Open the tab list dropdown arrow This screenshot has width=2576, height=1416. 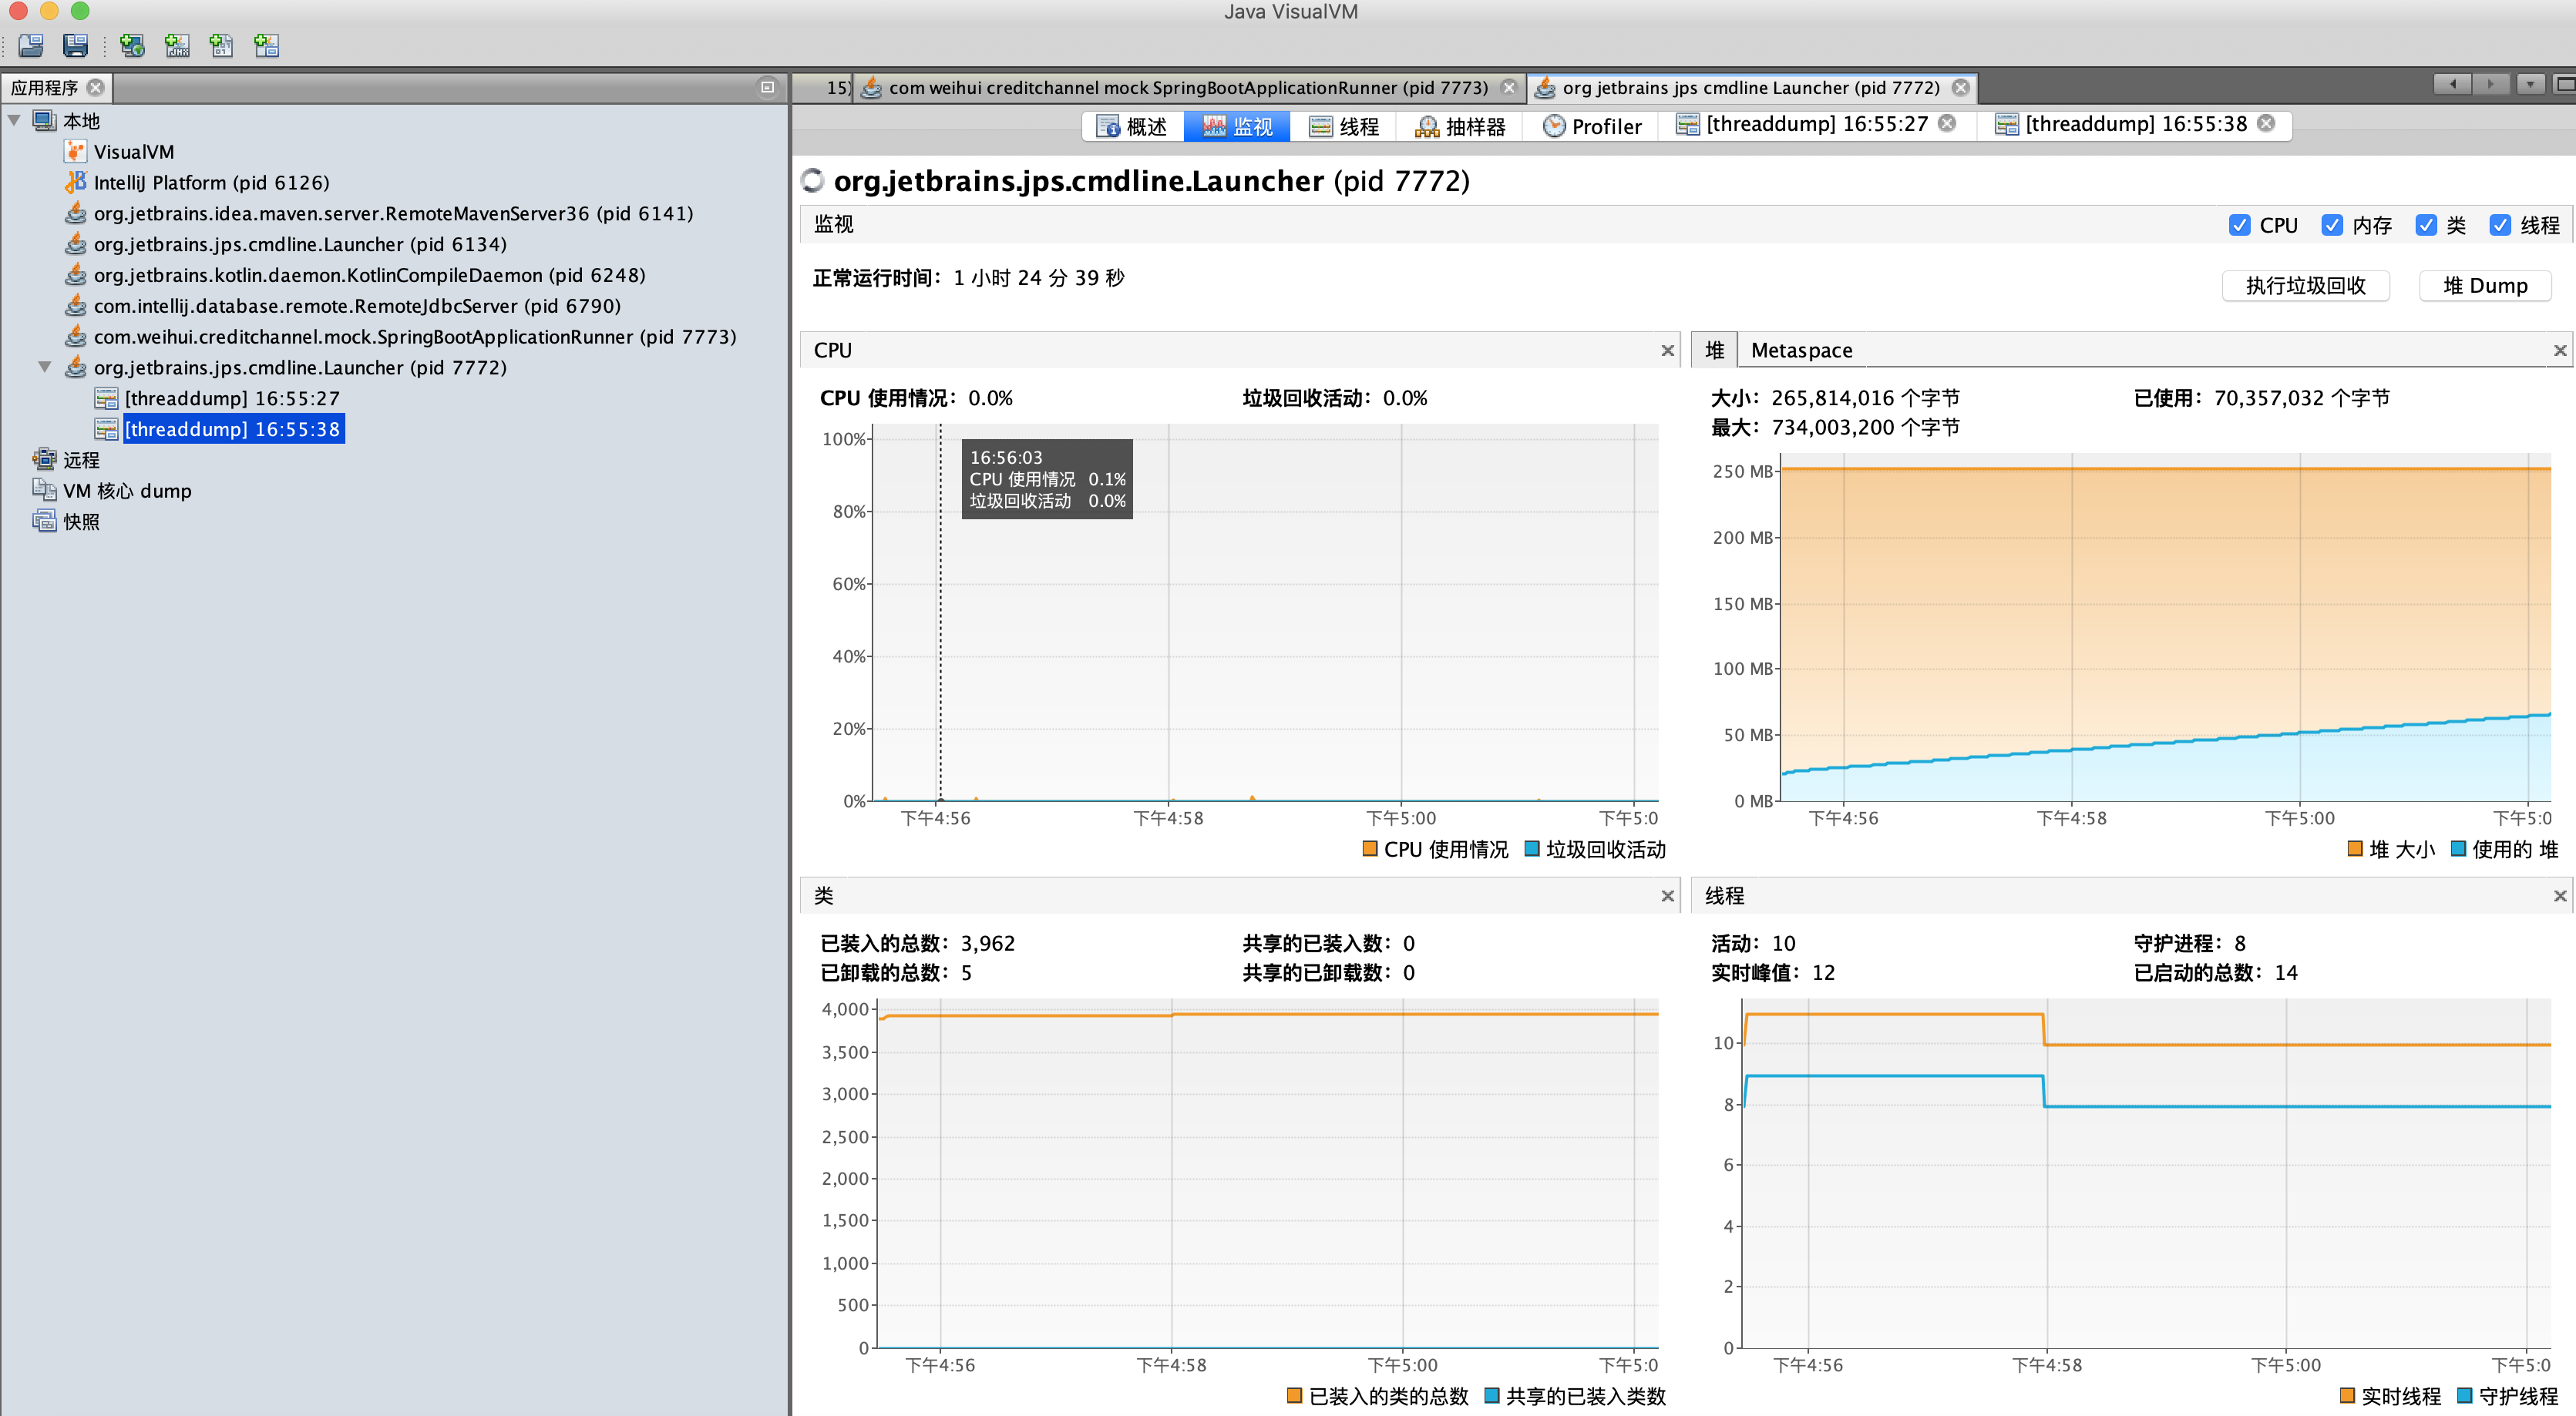tap(2530, 84)
